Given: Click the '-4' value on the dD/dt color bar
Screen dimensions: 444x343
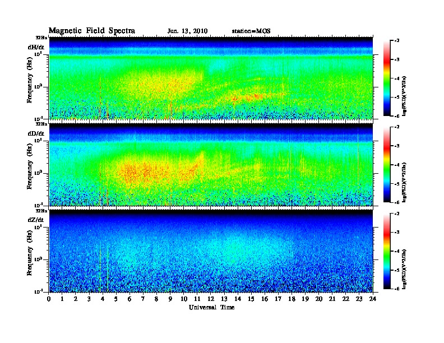Looking at the screenshot, I should 397,165.
